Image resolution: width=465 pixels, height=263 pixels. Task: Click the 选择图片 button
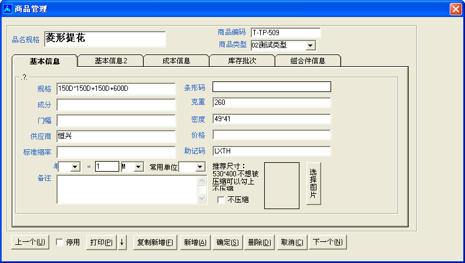coord(314,183)
